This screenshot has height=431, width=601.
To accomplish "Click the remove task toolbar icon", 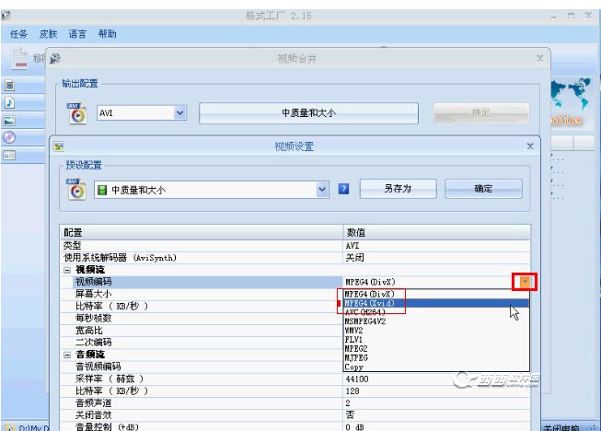I will point(19,58).
